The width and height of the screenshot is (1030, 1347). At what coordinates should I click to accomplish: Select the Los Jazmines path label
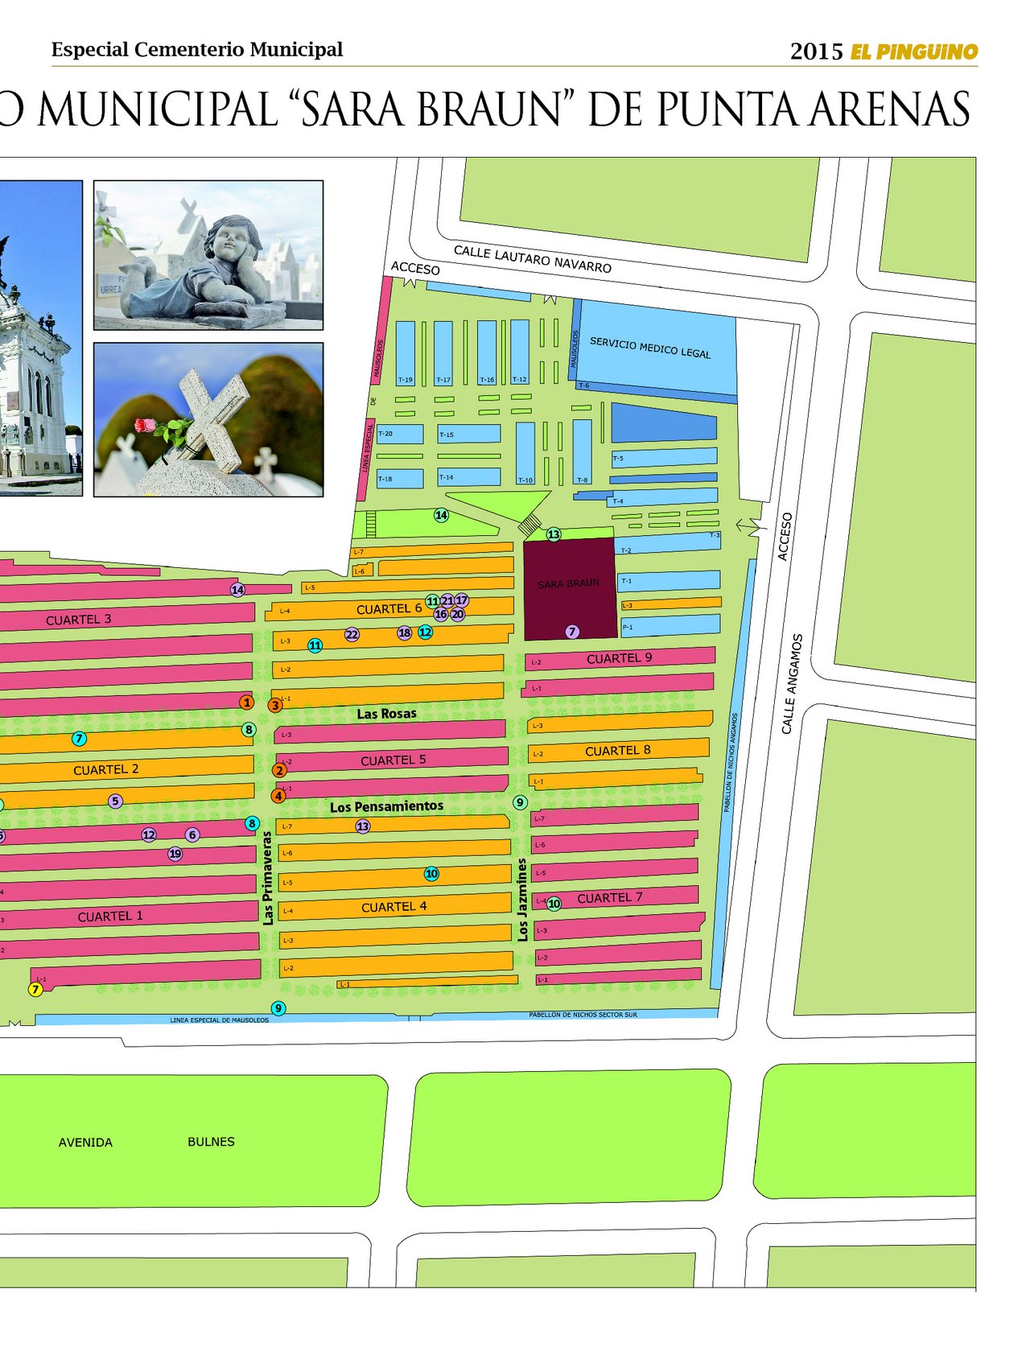click(523, 900)
